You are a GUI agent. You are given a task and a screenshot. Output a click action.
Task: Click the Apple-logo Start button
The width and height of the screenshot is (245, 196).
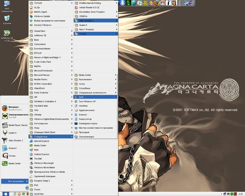[6, 194]
